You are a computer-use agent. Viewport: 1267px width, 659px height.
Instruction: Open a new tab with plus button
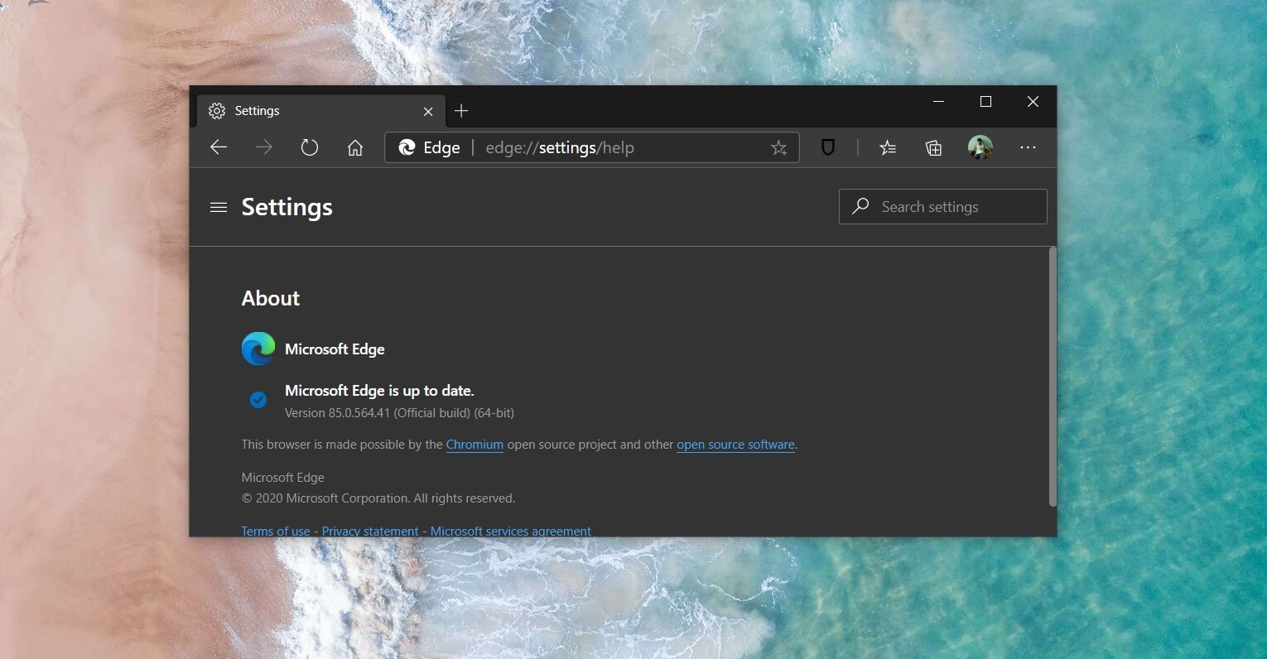(x=461, y=111)
